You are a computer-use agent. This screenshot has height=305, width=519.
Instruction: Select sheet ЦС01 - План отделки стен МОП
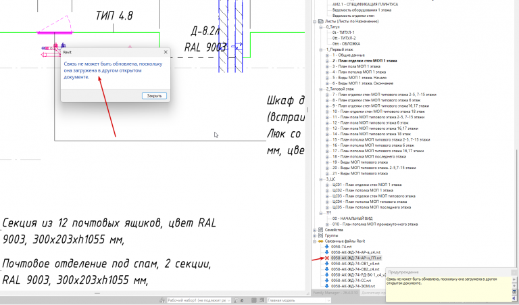pos(367,185)
